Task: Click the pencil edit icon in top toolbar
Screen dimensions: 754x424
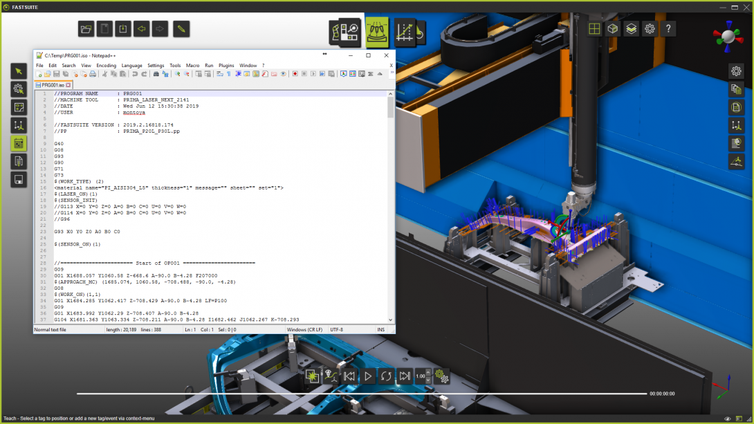Action: tap(181, 29)
